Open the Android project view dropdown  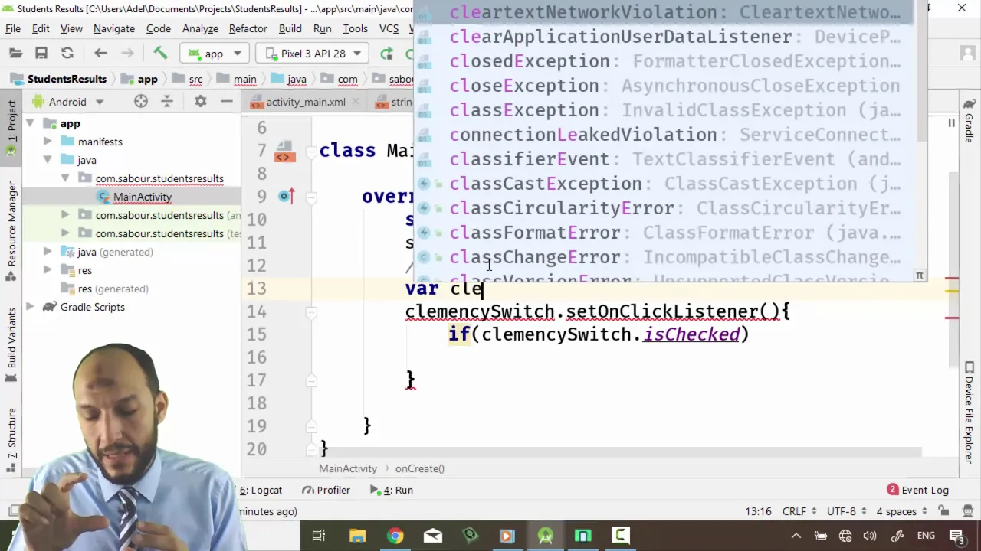click(x=67, y=102)
